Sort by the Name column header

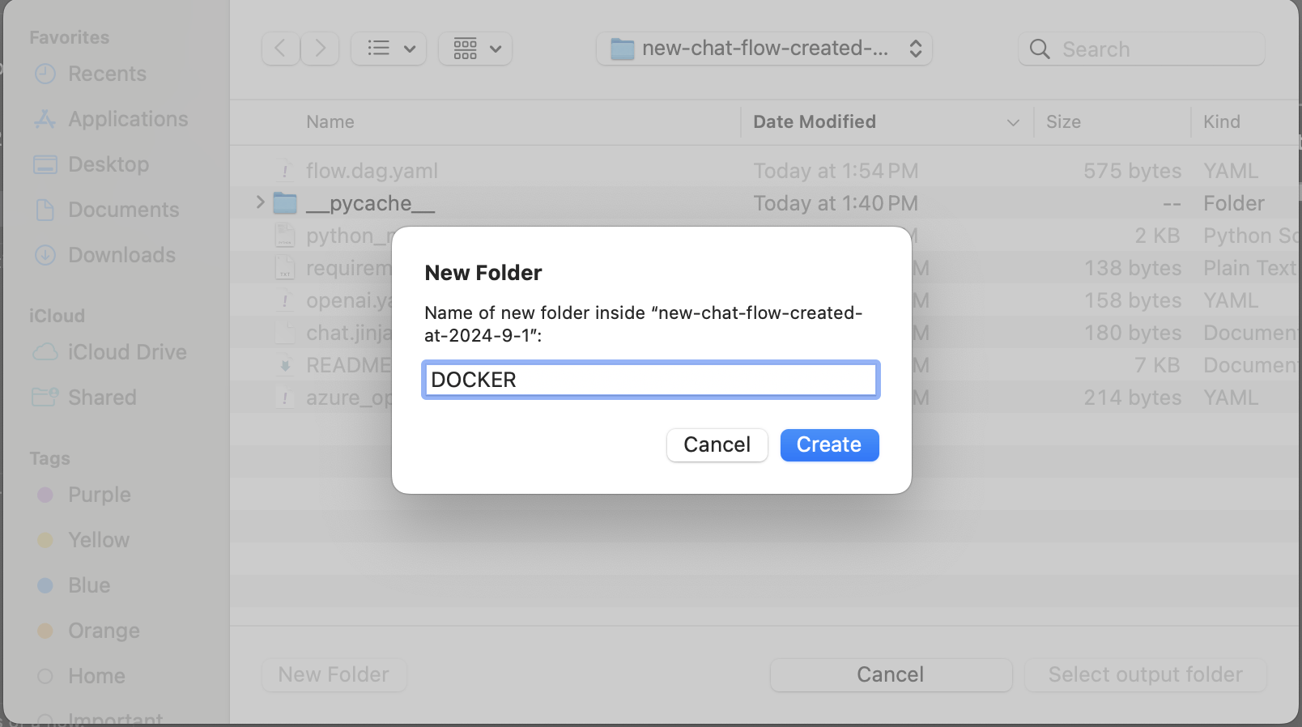330,121
